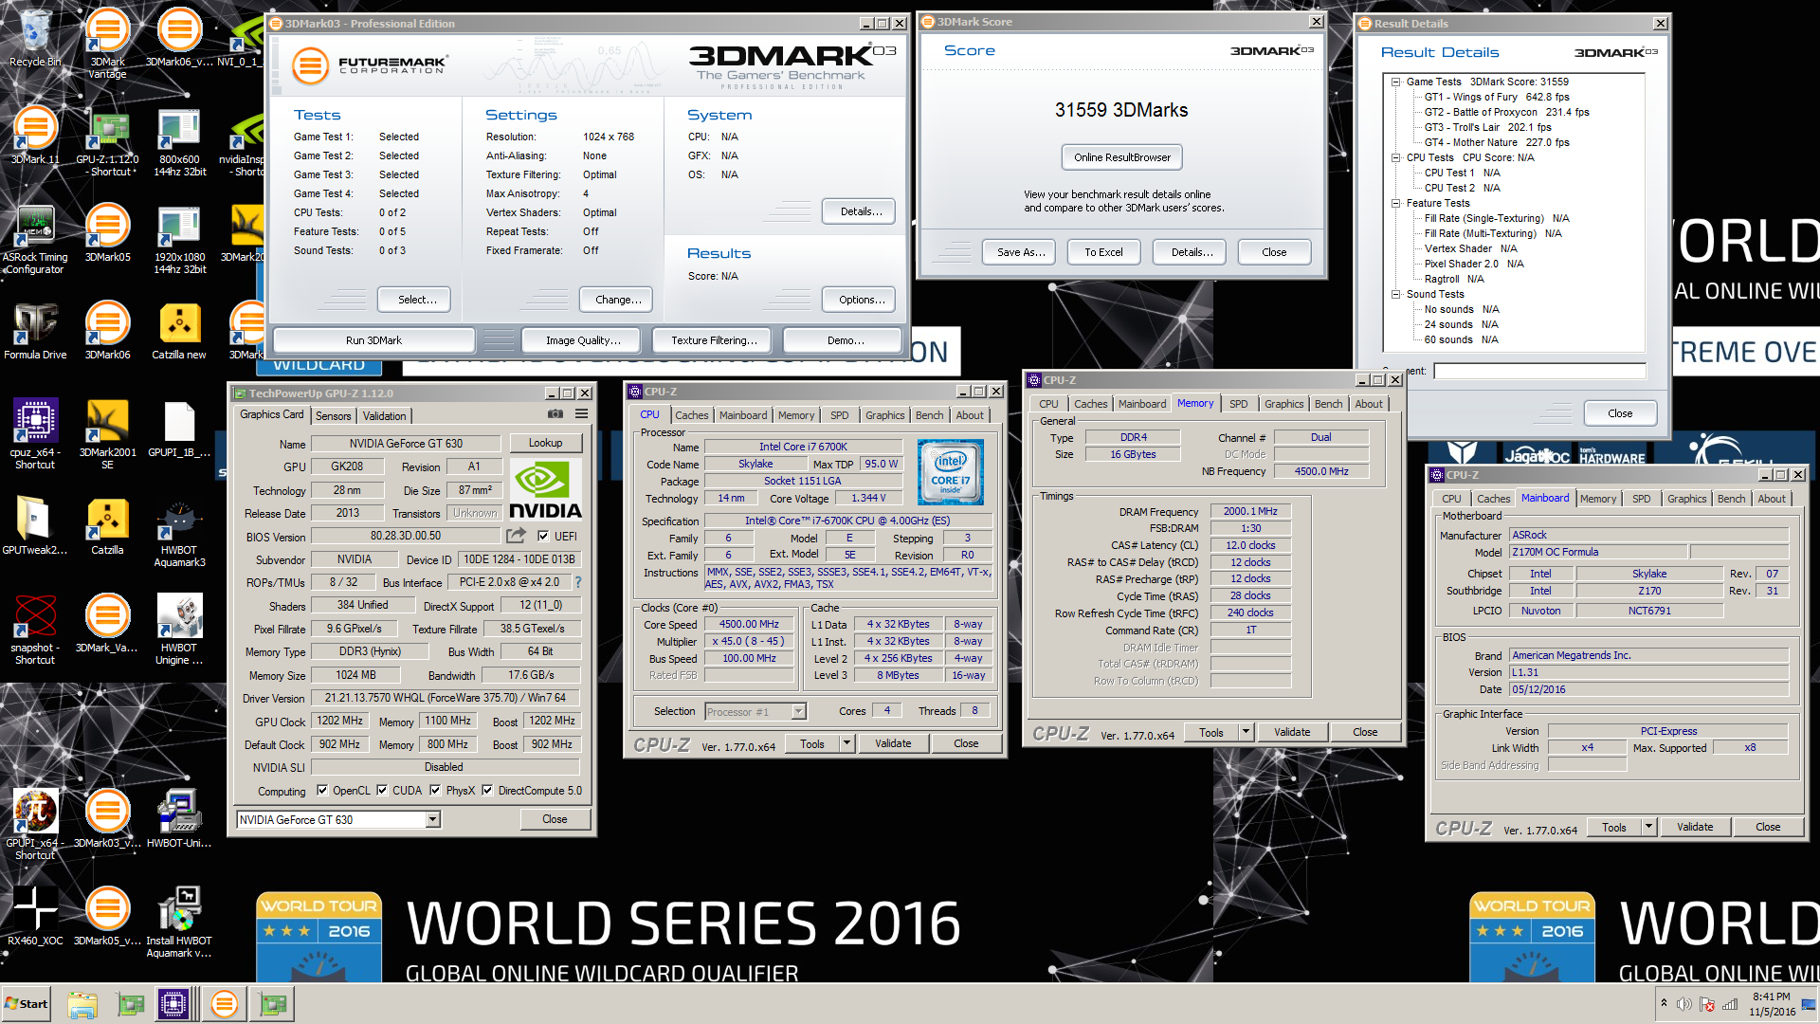This screenshot has width=1820, height=1024.
Task: Open the HWBOT Aquamark3 desktop icon
Action: [x=179, y=532]
